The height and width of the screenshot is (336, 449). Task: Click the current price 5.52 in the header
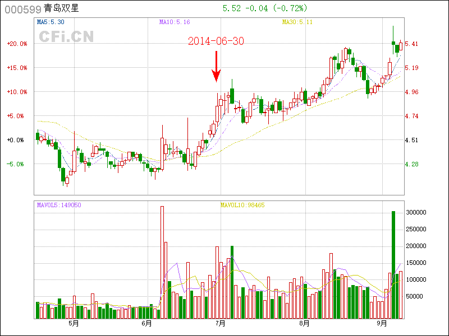coord(232,8)
